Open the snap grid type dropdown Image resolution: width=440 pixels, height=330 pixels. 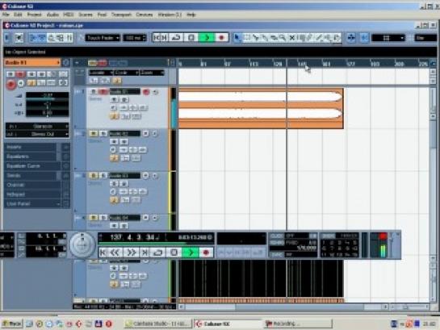click(388, 38)
